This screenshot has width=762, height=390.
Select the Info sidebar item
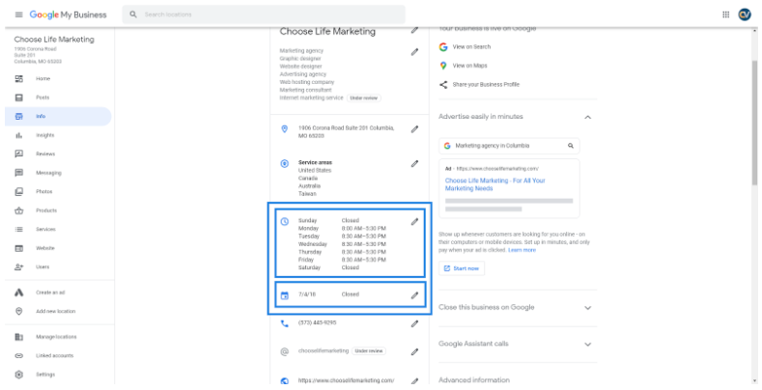click(58, 117)
